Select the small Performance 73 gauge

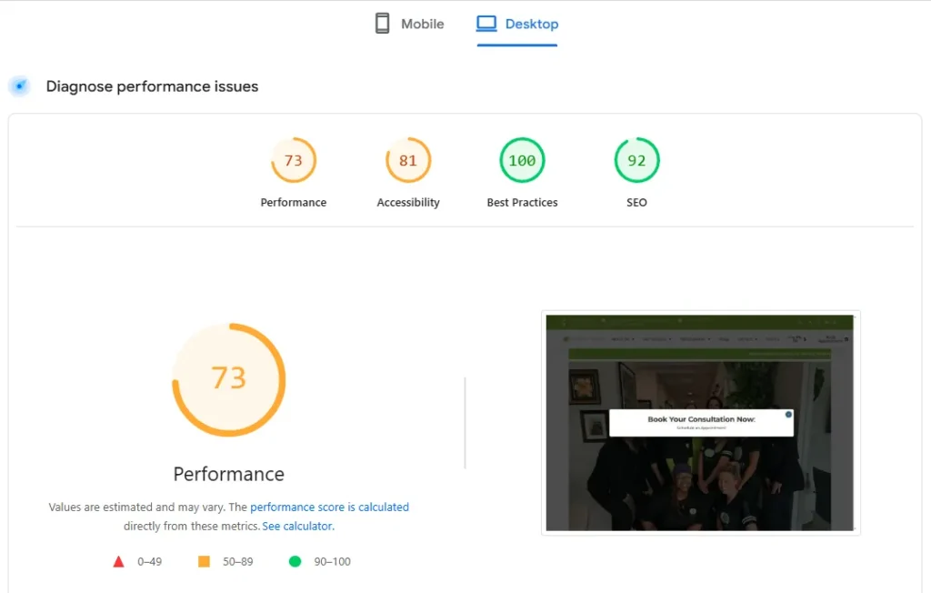click(294, 161)
